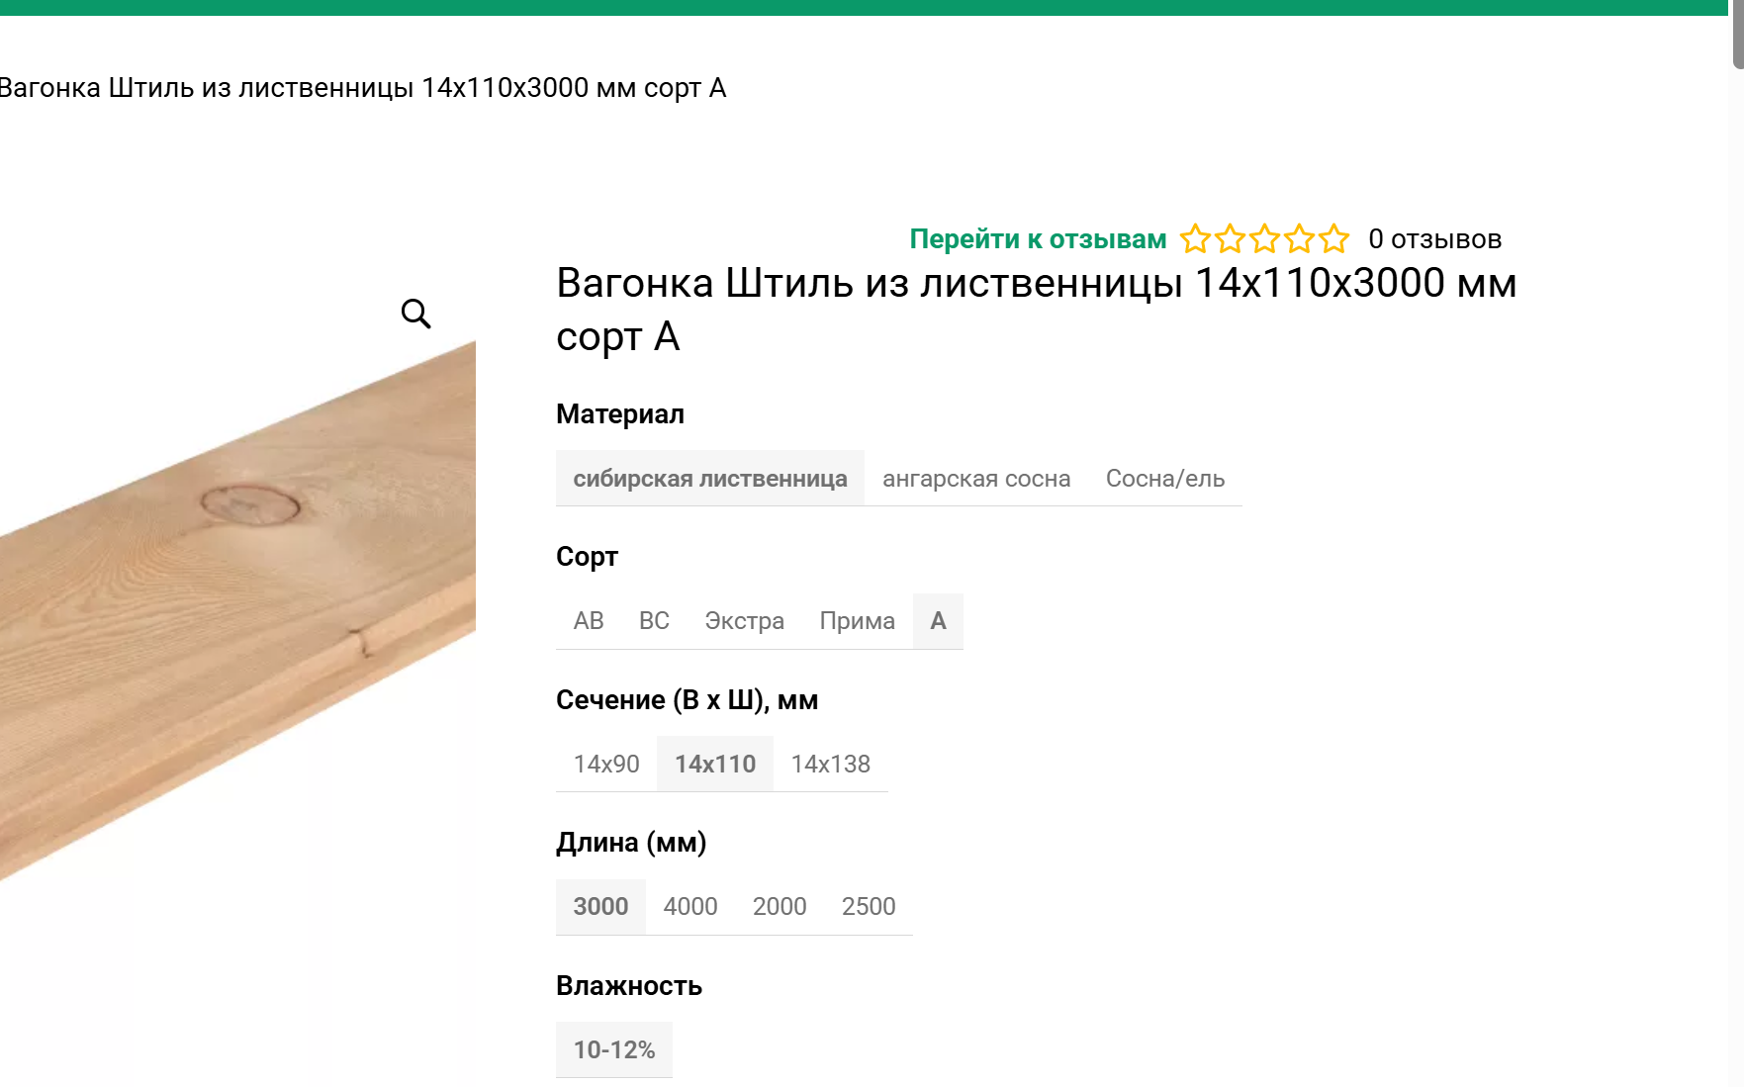The width and height of the screenshot is (1744, 1087).
Task: Select grade AB
Action: pyautogui.click(x=589, y=620)
